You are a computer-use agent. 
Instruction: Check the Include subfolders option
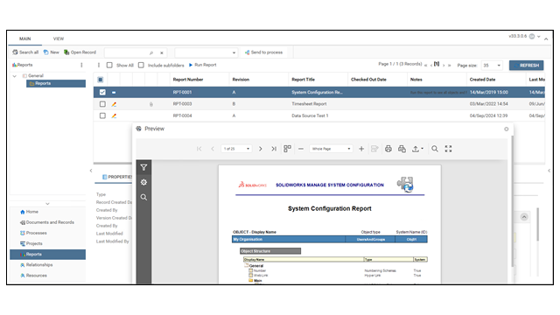click(x=141, y=65)
